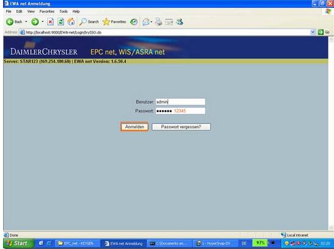Click the Passwort vergessen? button
Viewport: 334px width, 249px height.
(x=181, y=127)
